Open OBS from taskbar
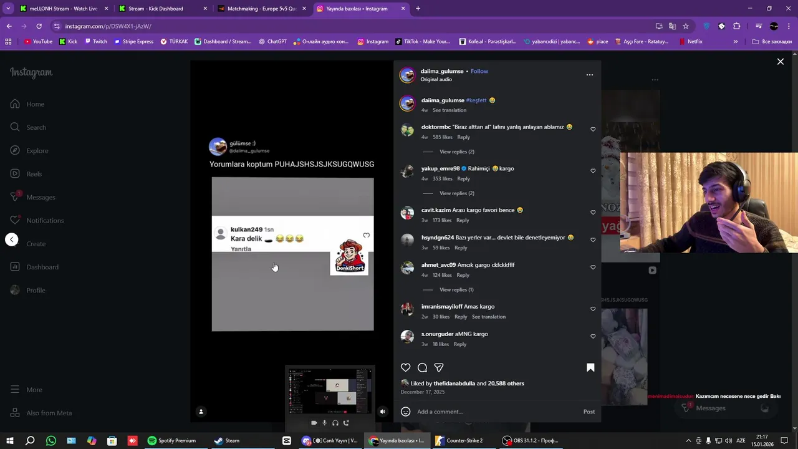This screenshot has height=449, width=798. pos(530,441)
